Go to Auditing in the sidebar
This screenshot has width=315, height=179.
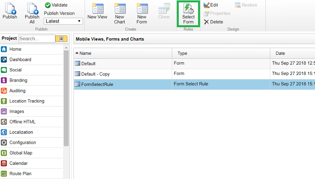31,91
